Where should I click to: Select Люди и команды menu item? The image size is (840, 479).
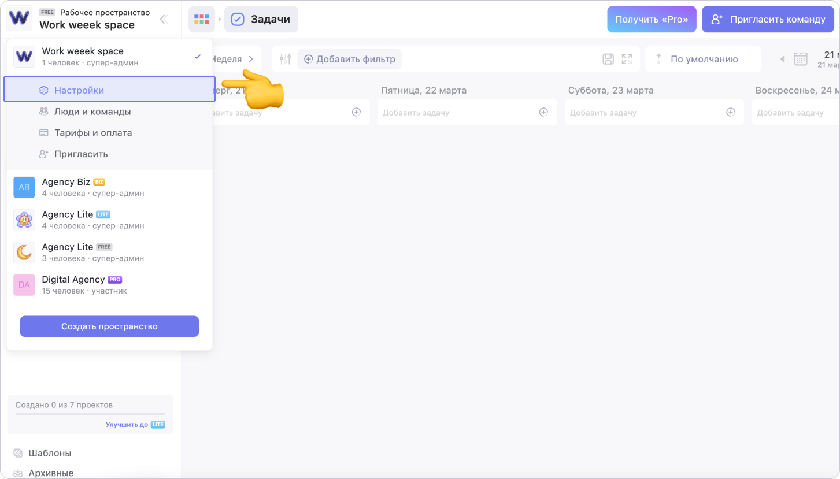(92, 112)
